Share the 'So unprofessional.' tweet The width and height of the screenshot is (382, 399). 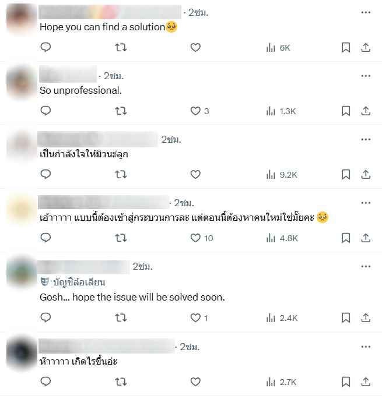pos(366,111)
